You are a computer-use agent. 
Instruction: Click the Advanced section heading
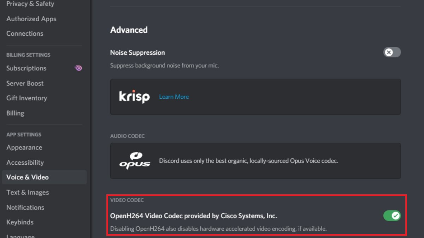[x=129, y=30]
